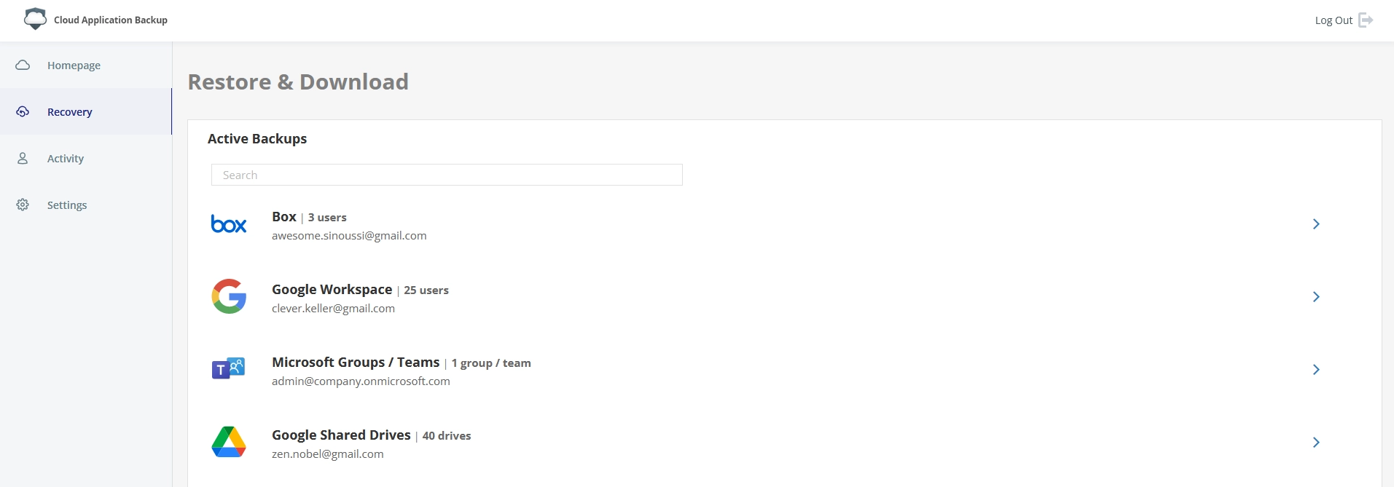The height and width of the screenshot is (487, 1394).
Task: Open the Google Shared Drives backup title
Action: point(341,435)
